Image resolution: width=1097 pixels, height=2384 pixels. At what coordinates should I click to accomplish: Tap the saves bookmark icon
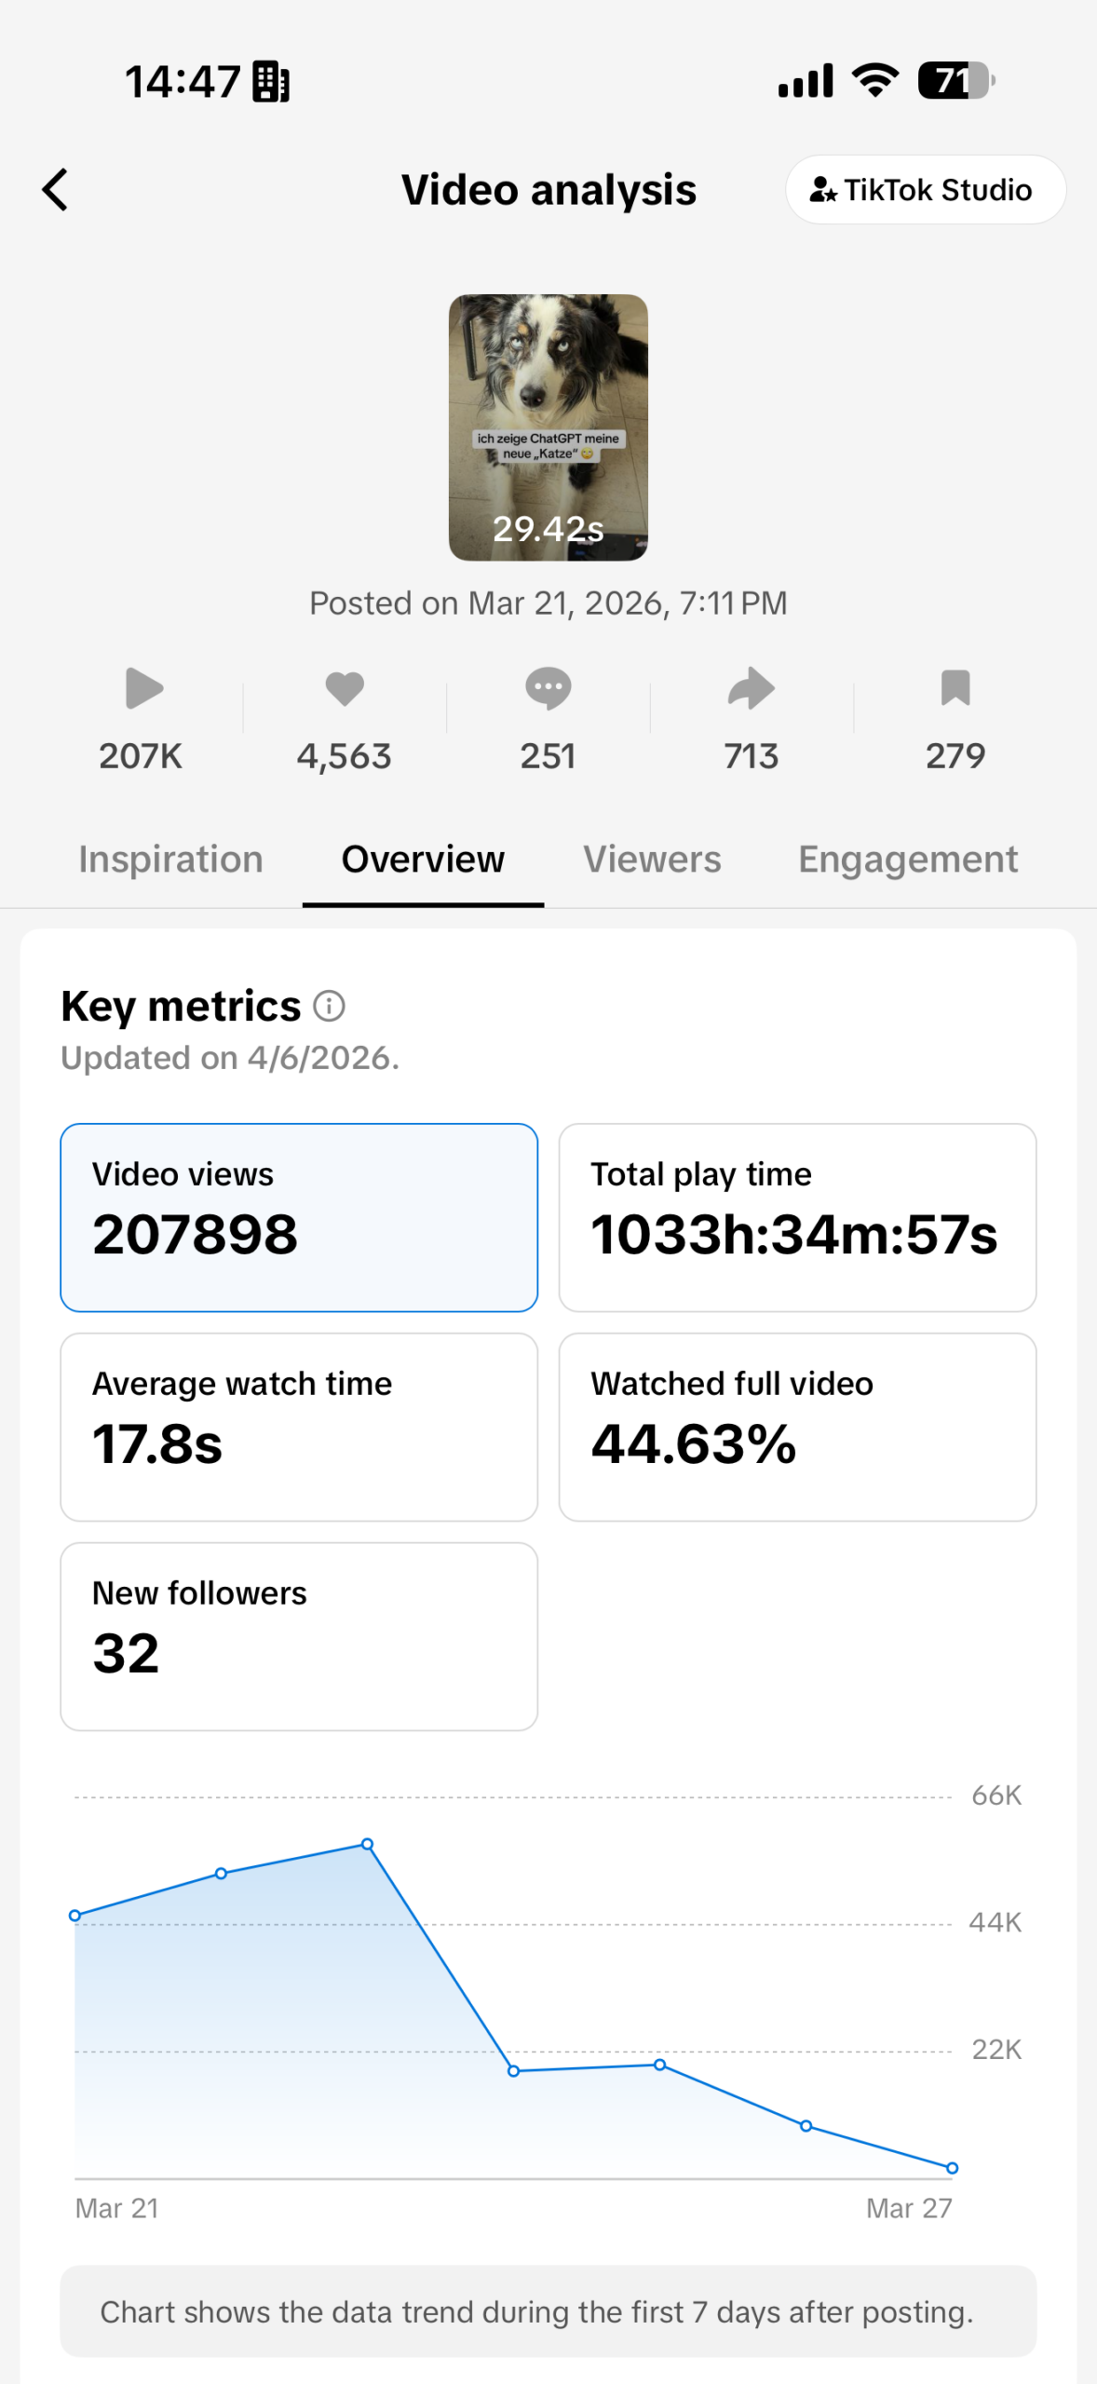pos(955,689)
